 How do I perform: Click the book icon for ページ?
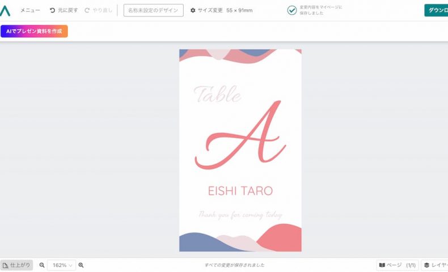tap(382, 265)
